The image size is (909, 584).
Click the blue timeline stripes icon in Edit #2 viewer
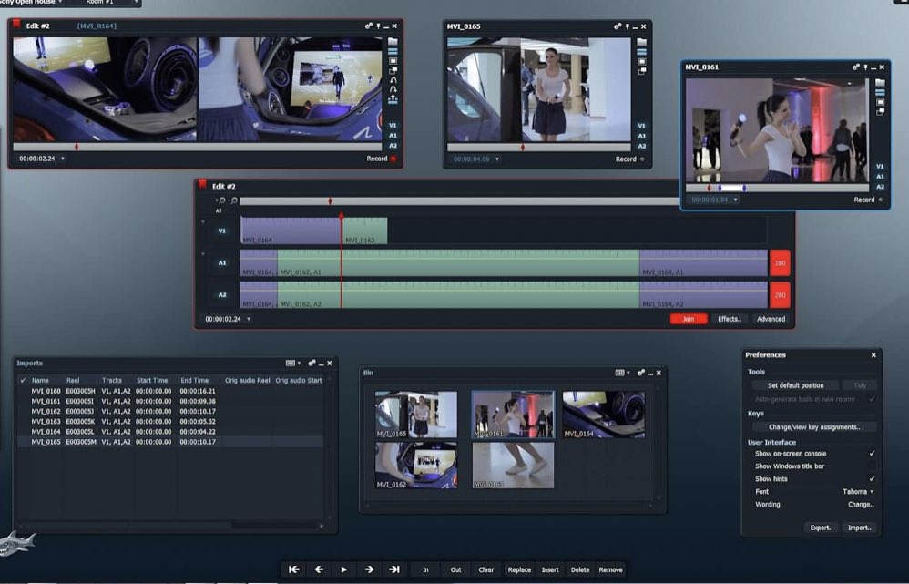click(393, 52)
